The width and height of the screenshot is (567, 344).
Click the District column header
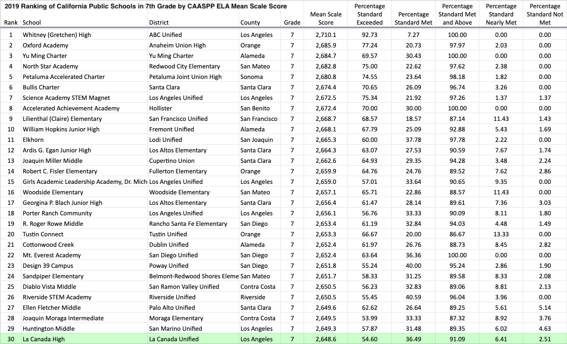click(x=159, y=22)
